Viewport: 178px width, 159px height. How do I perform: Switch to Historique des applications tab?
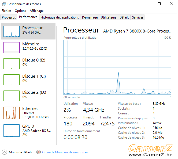click(60, 17)
